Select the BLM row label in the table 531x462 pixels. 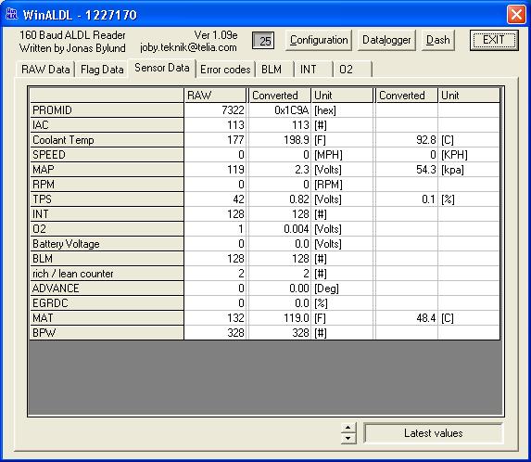tap(107, 259)
